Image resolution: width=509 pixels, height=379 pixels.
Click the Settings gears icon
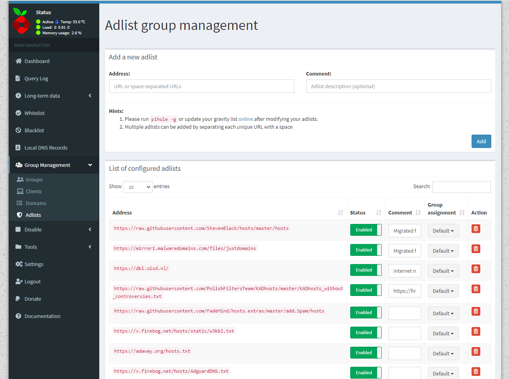[x=19, y=264]
